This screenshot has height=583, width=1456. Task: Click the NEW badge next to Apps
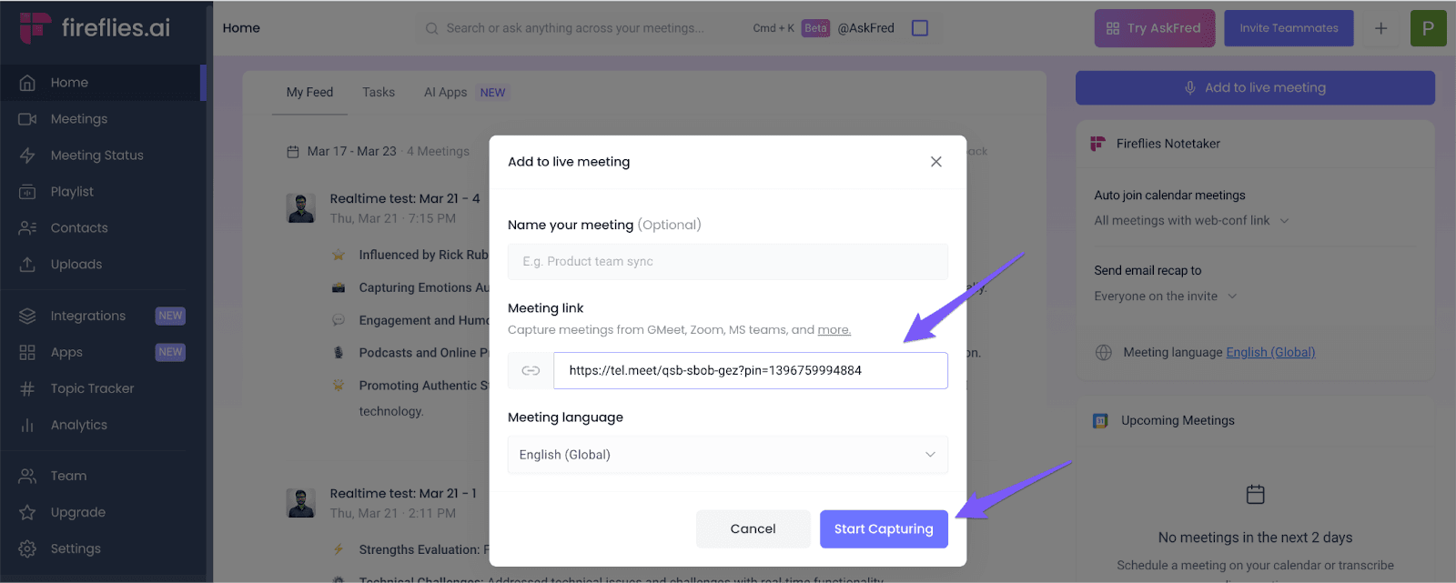pos(170,352)
